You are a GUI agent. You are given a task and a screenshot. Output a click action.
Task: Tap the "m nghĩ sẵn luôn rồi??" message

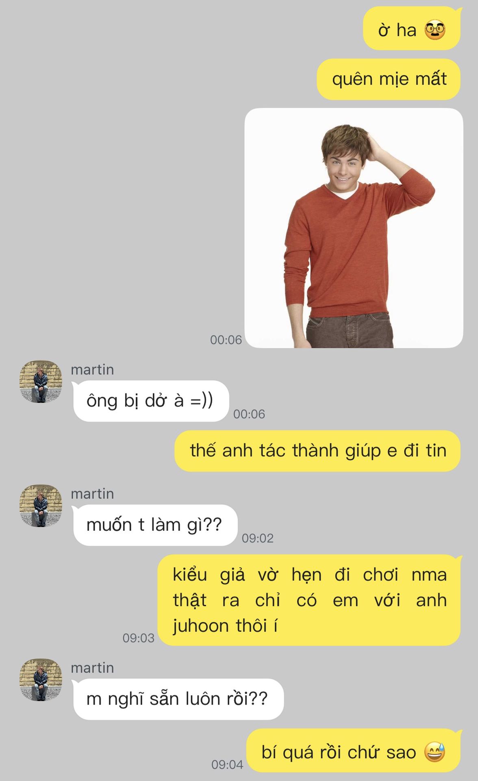point(178,699)
